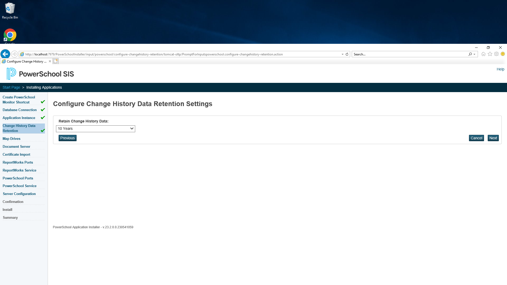Open the Help link
The width and height of the screenshot is (507, 285).
click(500, 69)
